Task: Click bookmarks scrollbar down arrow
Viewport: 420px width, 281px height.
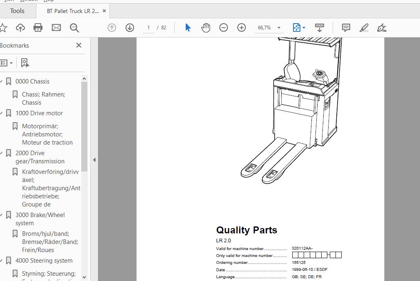Action: pos(84,277)
